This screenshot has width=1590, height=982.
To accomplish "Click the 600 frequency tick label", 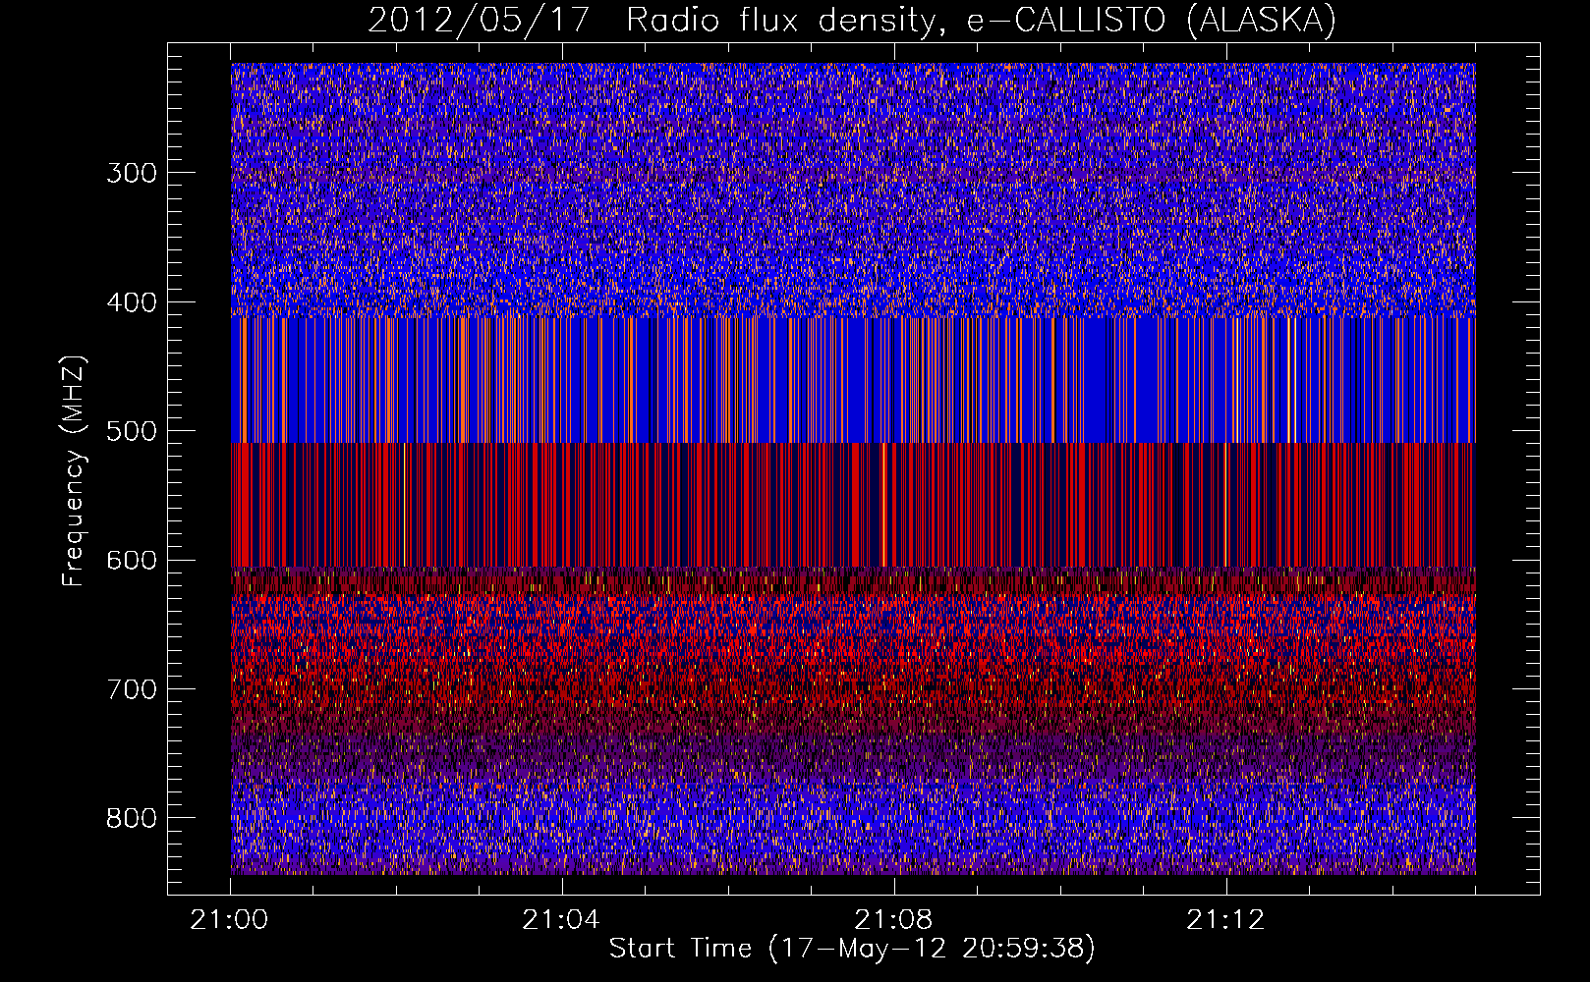I will coord(132,560).
